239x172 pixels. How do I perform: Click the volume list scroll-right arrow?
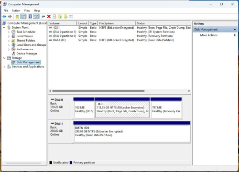[x=189, y=91]
